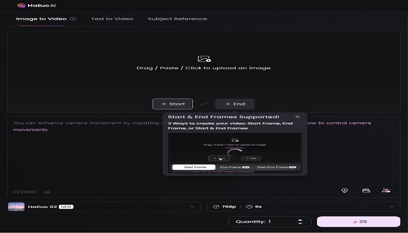
Task: Click the + End frame button
Action: (235, 104)
